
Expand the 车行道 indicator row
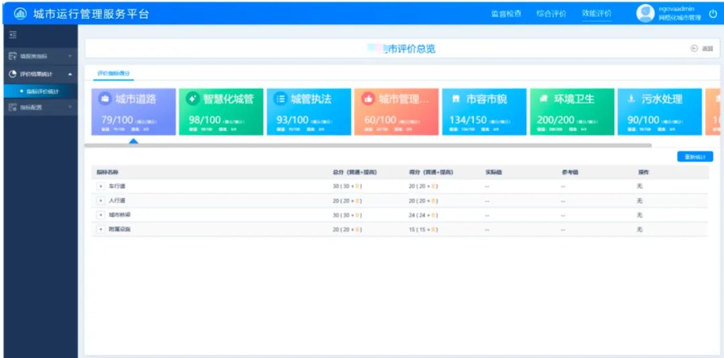pyautogui.click(x=101, y=186)
